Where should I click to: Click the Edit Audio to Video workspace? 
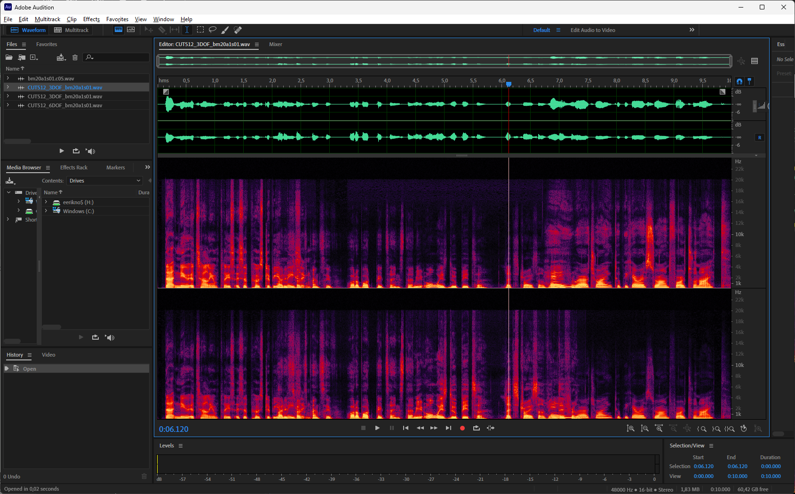click(593, 30)
